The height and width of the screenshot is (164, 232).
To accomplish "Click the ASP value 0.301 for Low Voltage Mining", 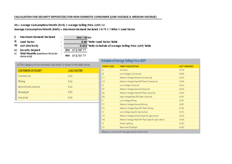I will 182,101.
